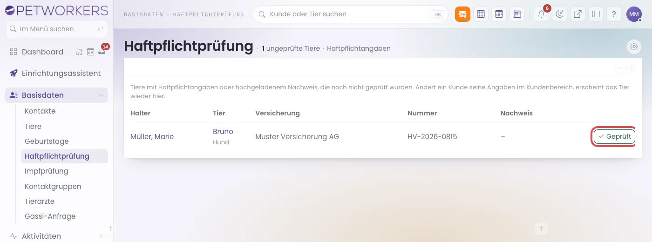
Task: Open Kontakte in the sidebar
Action: (x=40, y=111)
